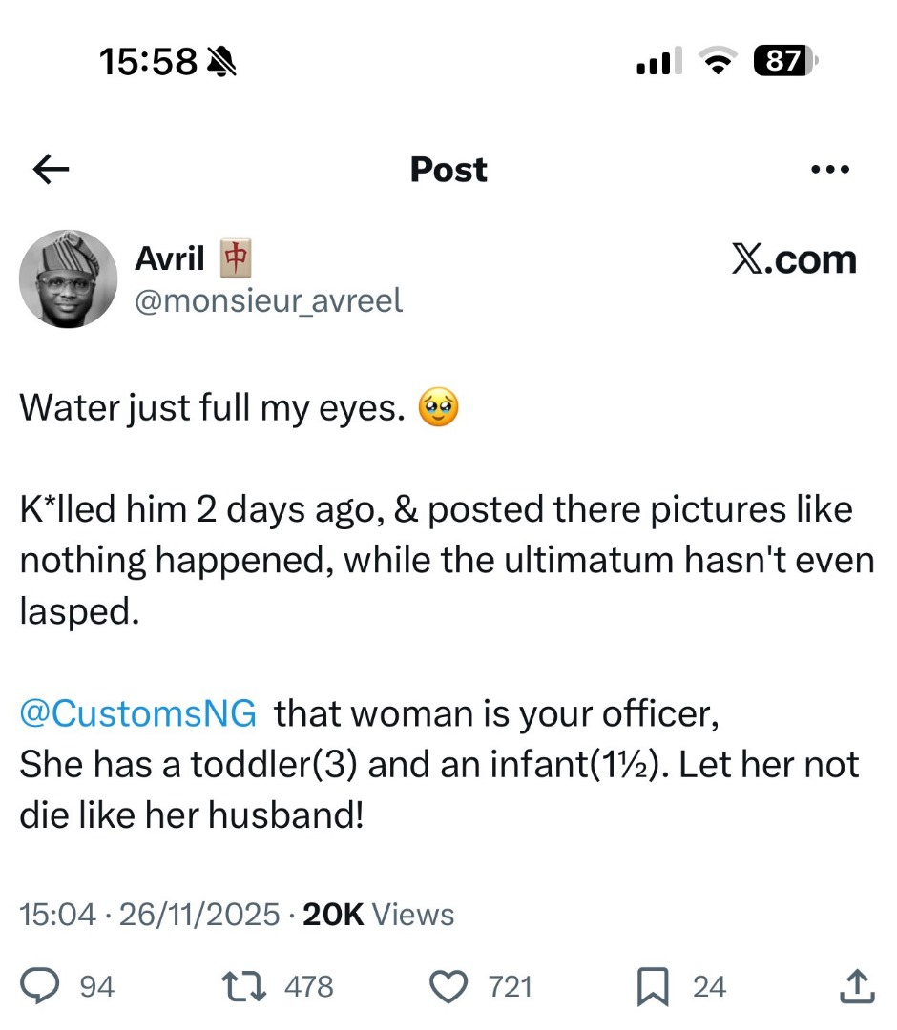The width and height of the screenshot is (897, 1030).
Task: Tap the battery indicator in status bar
Action: (784, 62)
